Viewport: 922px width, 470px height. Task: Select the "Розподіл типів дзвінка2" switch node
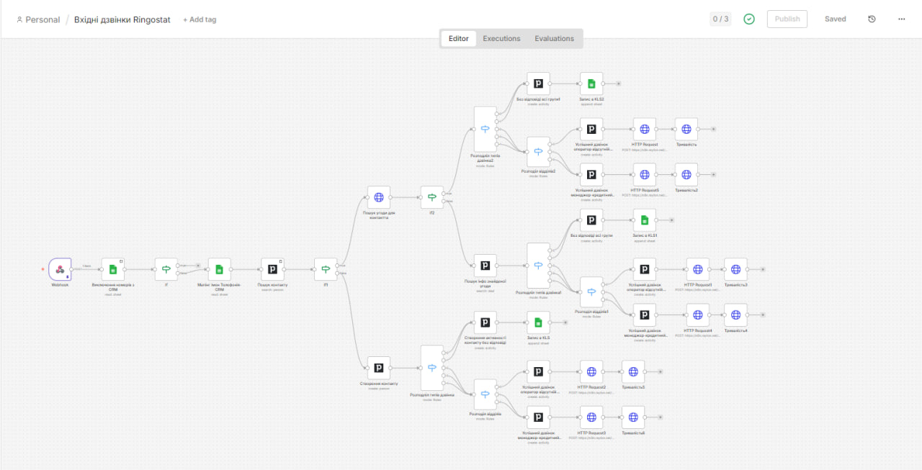(x=485, y=128)
